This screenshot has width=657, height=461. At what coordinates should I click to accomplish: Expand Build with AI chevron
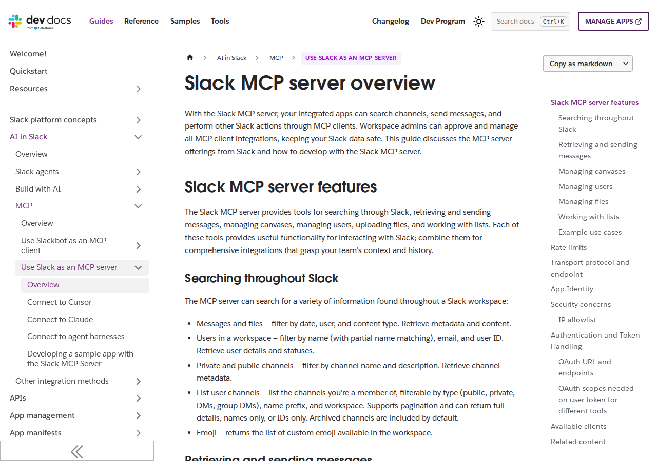pos(138,189)
